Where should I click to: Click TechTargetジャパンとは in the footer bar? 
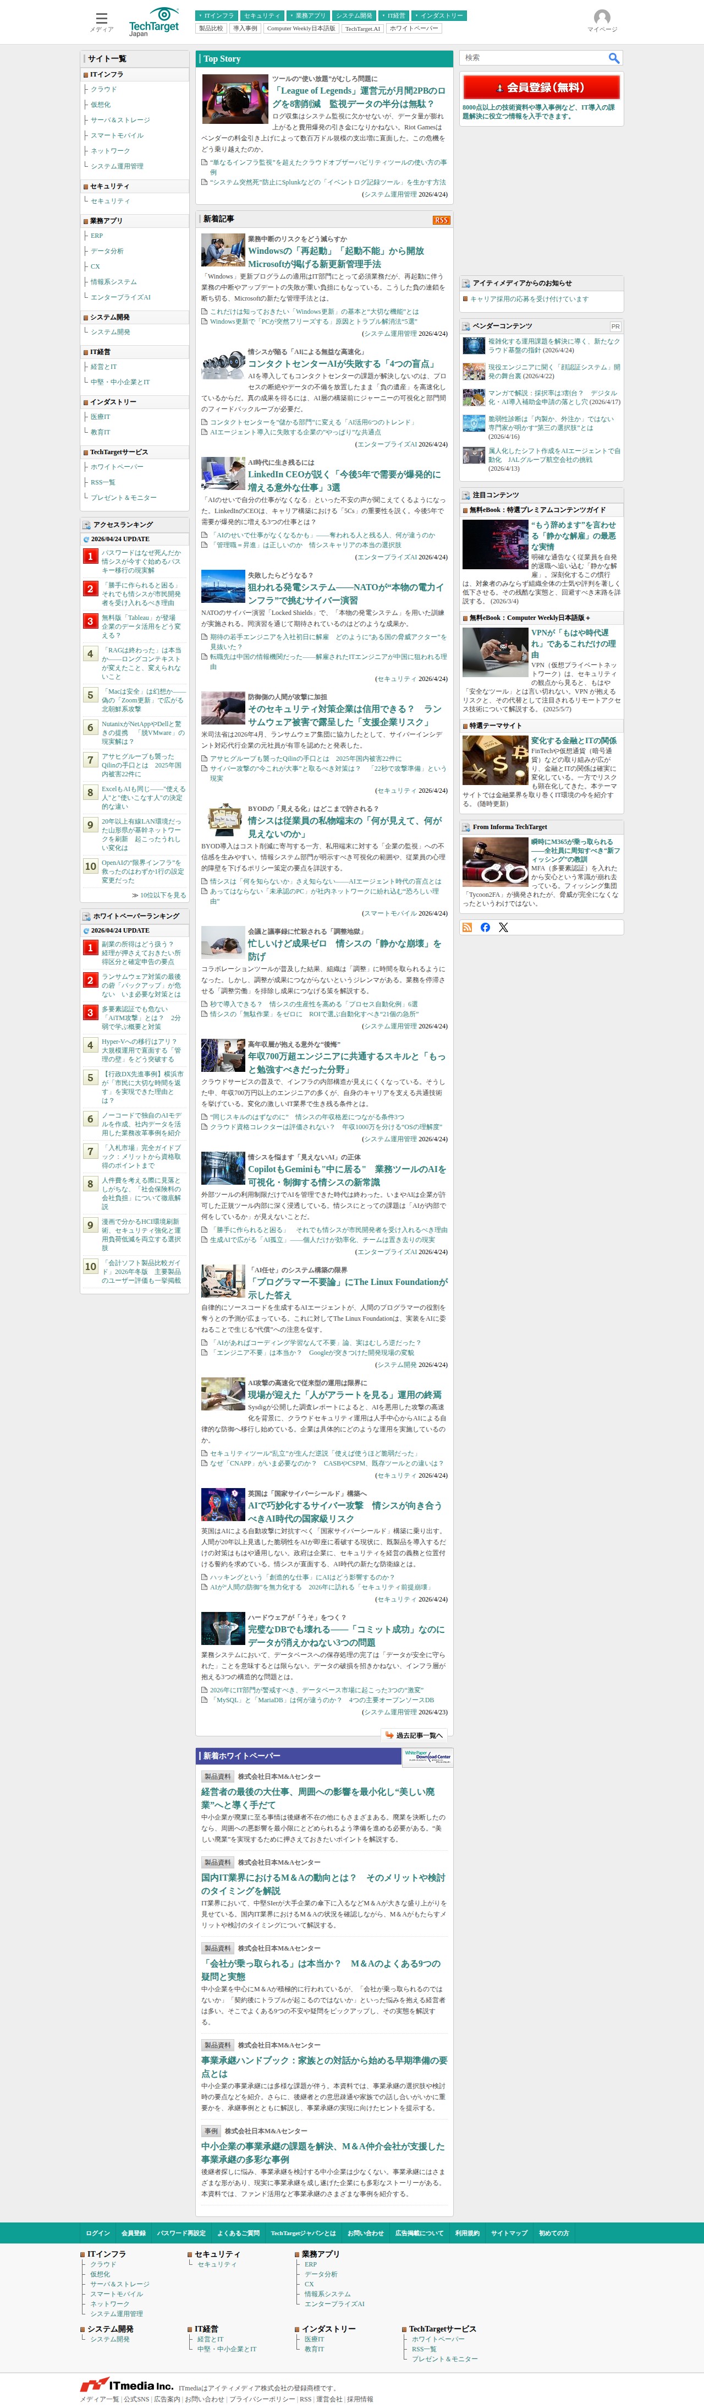point(304,2232)
